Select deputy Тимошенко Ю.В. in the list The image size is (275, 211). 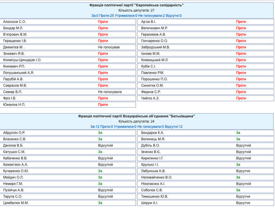(x=156, y=196)
